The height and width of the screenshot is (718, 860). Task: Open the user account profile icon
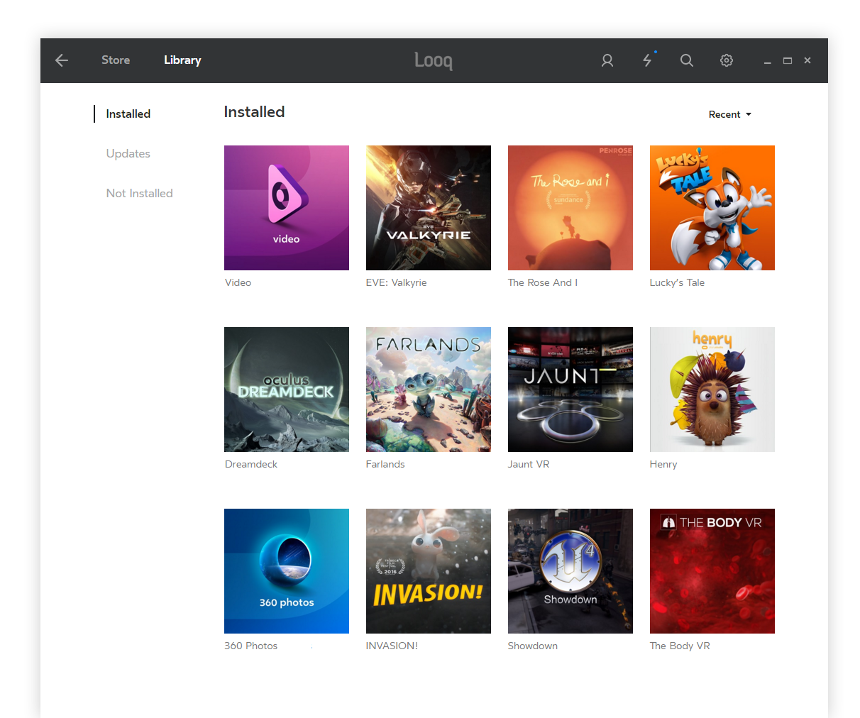click(607, 60)
